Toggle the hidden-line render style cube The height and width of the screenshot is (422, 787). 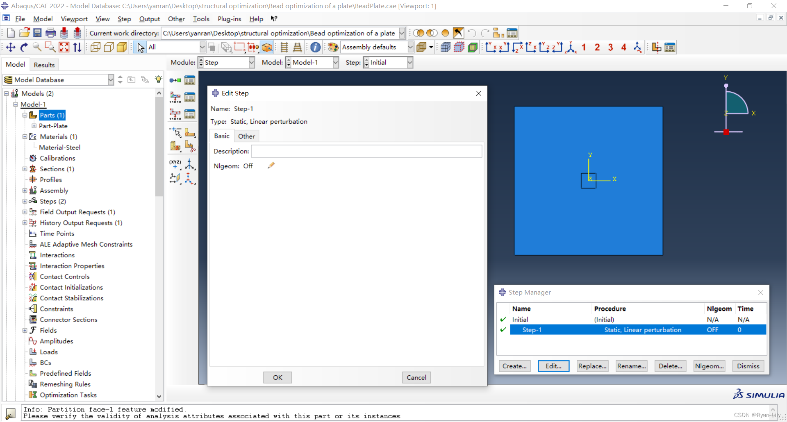(109, 47)
